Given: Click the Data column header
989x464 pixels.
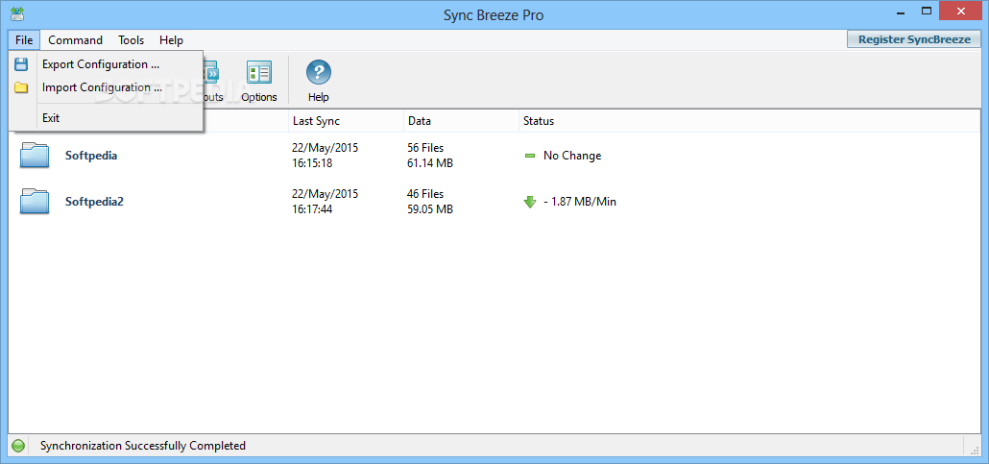Looking at the screenshot, I should (x=461, y=121).
